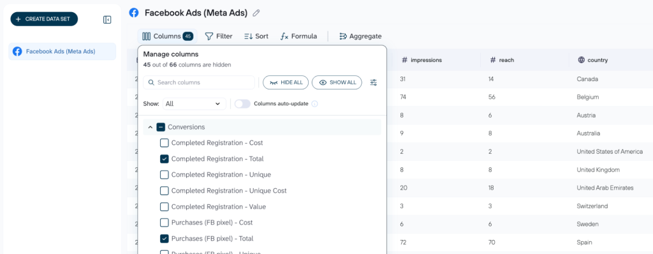Click United States of America cell
This screenshot has width=653, height=254.
pyautogui.click(x=610, y=152)
